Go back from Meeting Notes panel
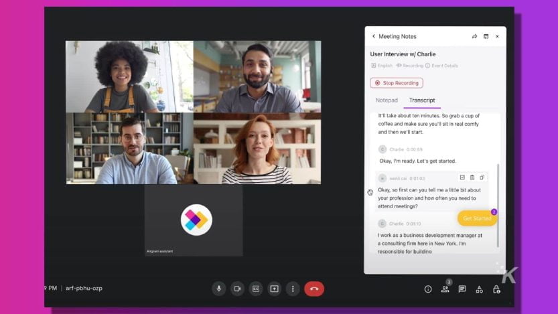This screenshot has height=314, width=558. point(374,36)
